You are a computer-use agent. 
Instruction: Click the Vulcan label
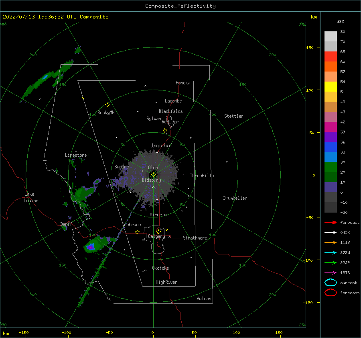(x=204, y=299)
